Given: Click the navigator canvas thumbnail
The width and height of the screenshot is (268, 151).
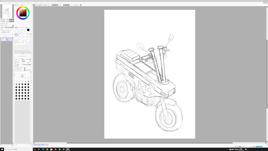Looking at the screenshot, I should [7, 11].
